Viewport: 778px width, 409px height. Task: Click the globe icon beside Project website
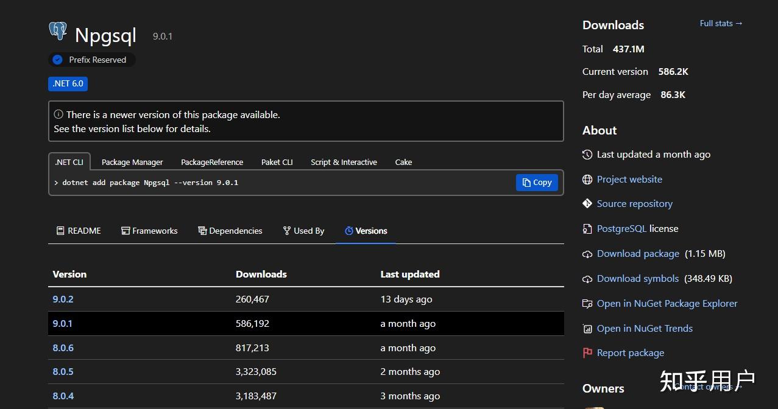pyautogui.click(x=587, y=179)
